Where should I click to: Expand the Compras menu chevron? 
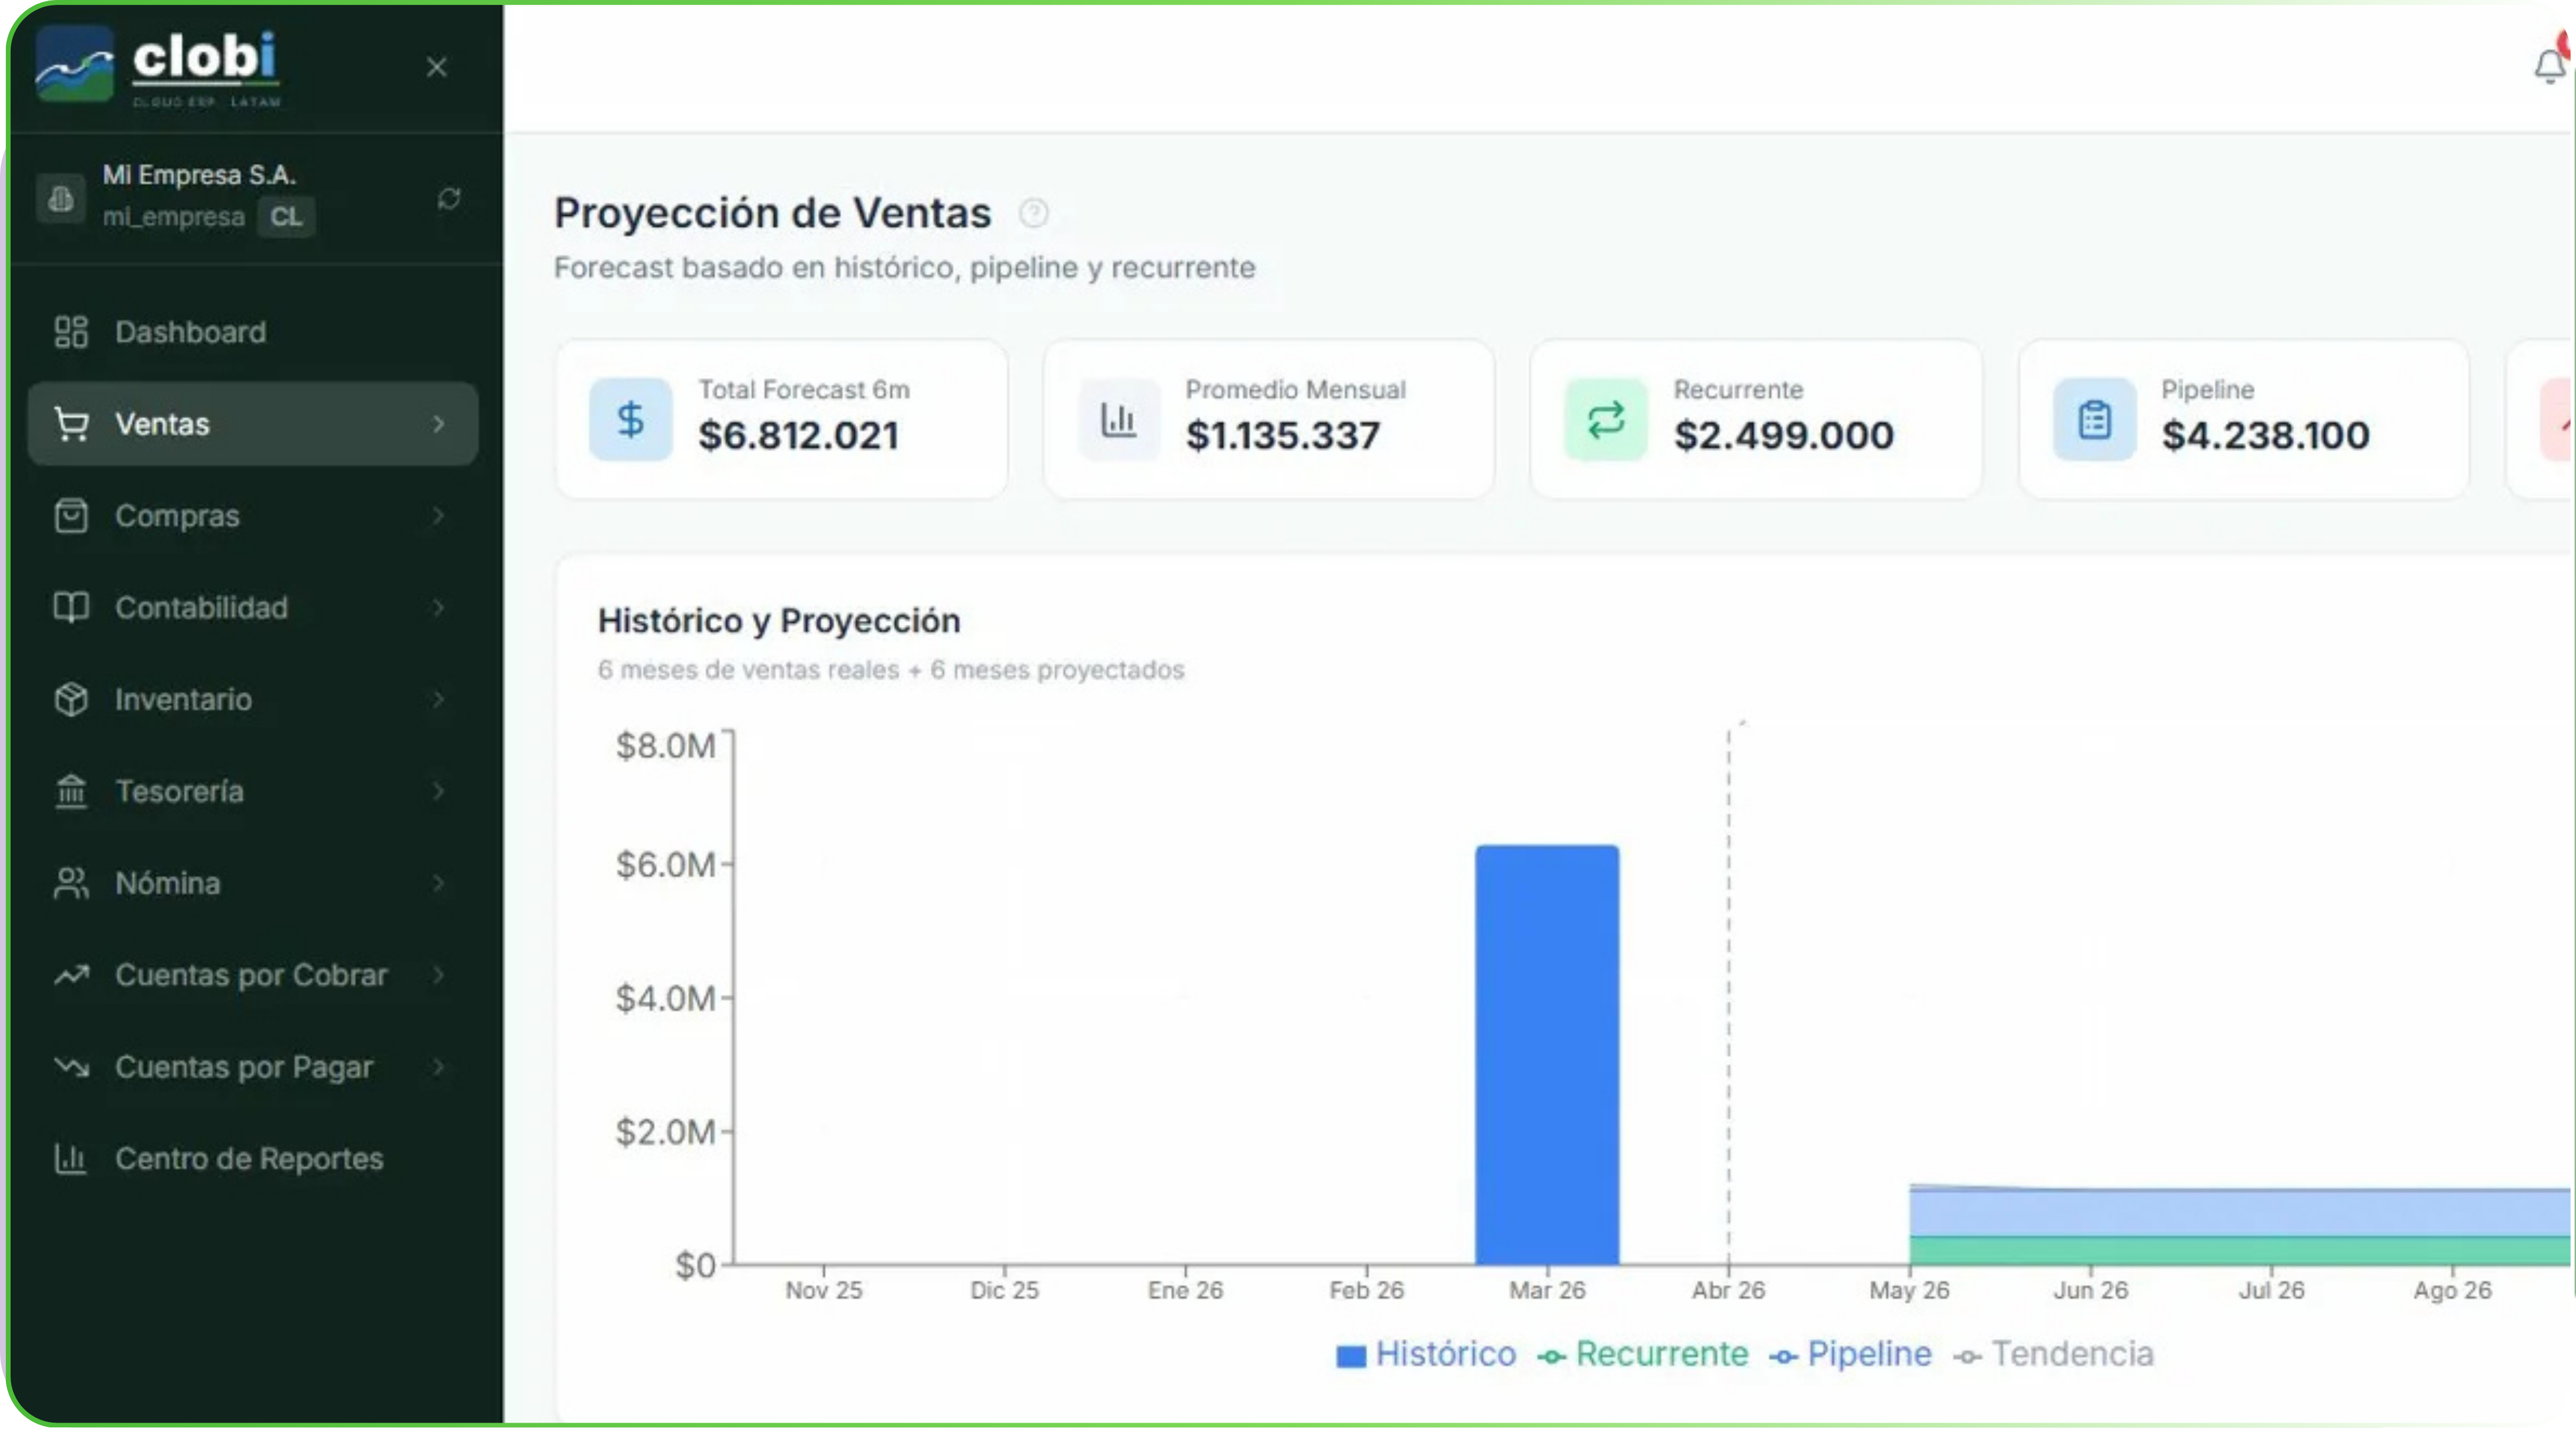438,515
